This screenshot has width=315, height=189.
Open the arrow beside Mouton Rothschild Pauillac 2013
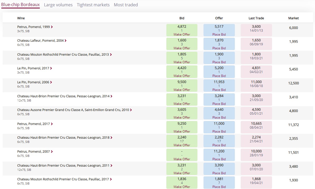pyautogui.click(x=111, y=55)
